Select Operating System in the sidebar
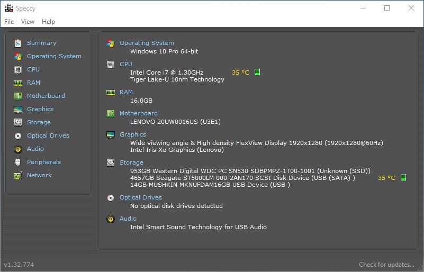424x272 pixels. 54,56
